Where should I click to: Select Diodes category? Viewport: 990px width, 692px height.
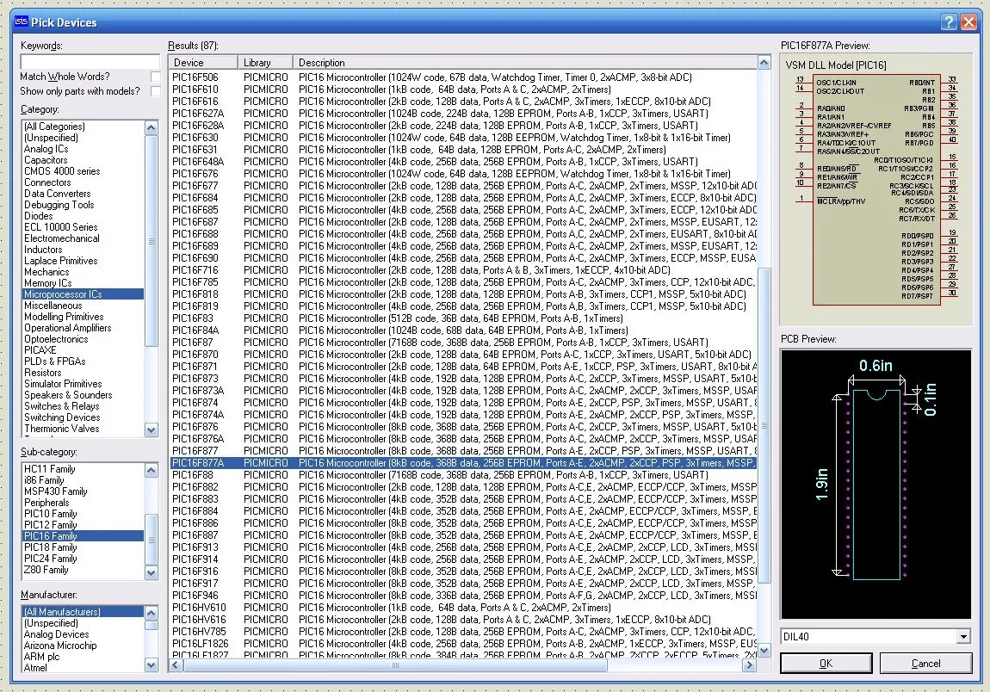click(x=83, y=216)
